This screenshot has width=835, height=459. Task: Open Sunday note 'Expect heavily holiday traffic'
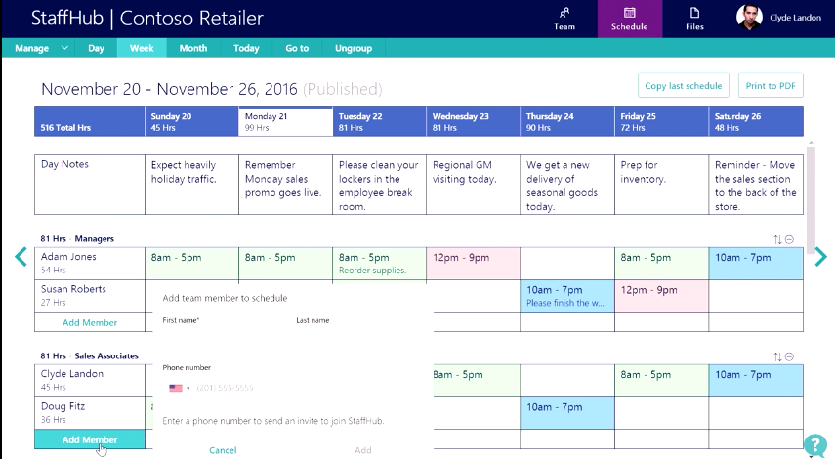(x=191, y=185)
